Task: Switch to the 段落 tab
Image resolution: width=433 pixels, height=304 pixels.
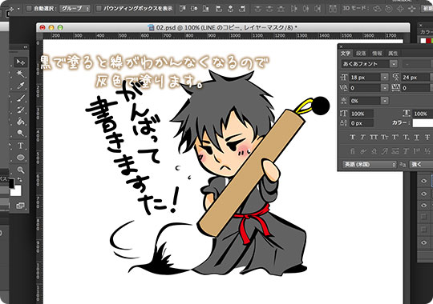Action: click(x=361, y=54)
